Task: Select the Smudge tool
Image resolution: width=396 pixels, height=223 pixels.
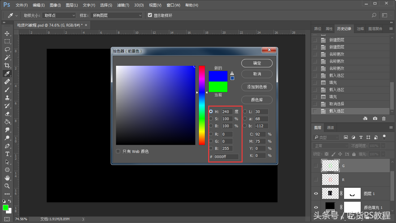Action: pyautogui.click(x=7, y=130)
